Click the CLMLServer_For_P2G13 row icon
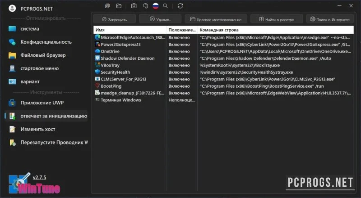This screenshot has height=198, width=361. (97, 79)
